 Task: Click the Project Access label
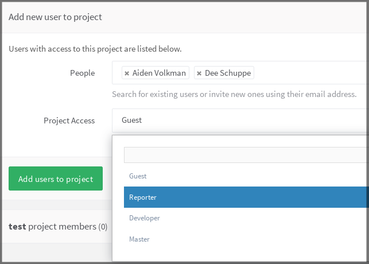coord(69,121)
